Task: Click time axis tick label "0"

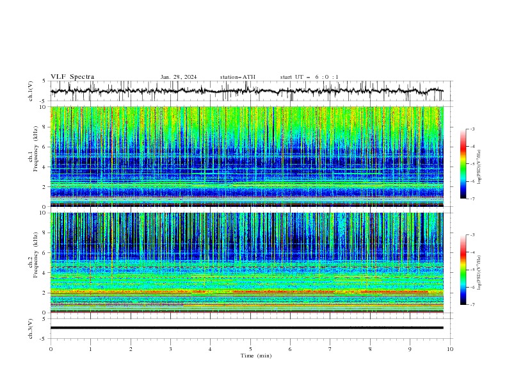Action: 51,349
